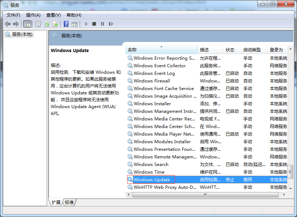Select Windows Media Player Net... service
297x217 pixels.
coord(206,134)
